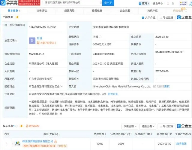Open 株洲旗滨集团股份有限公司 shareholder link
The height and width of the screenshot is (150, 192).
37,141
